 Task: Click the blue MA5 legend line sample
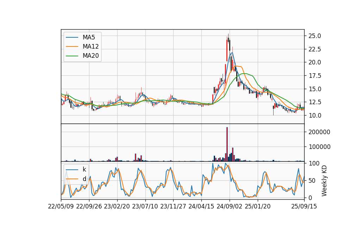coord(72,37)
